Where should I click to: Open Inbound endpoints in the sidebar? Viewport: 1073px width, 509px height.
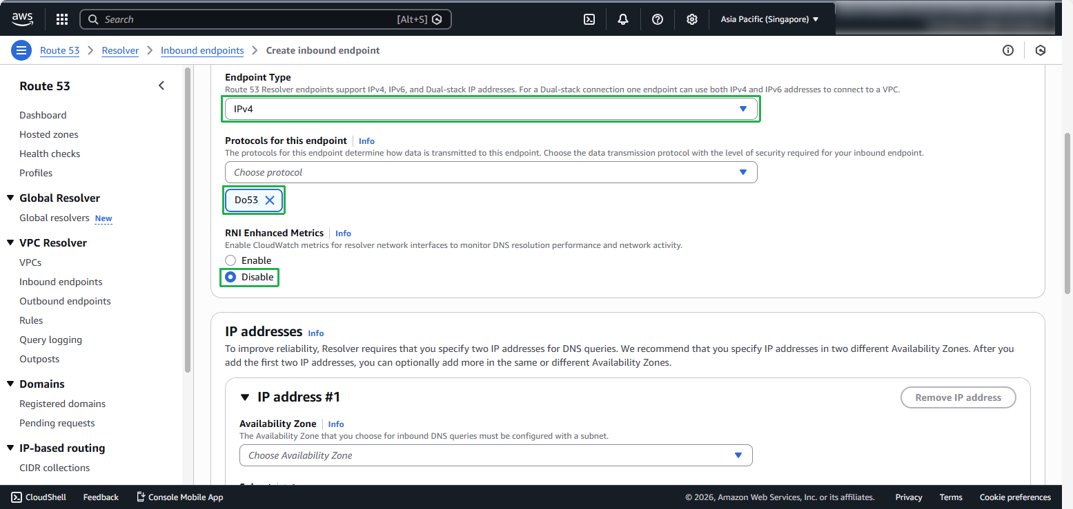[x=61, y=282]
